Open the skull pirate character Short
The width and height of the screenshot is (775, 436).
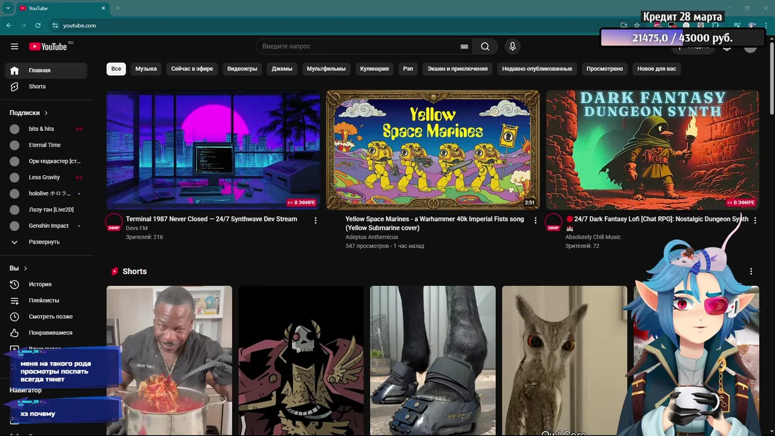tap(301, 360)
